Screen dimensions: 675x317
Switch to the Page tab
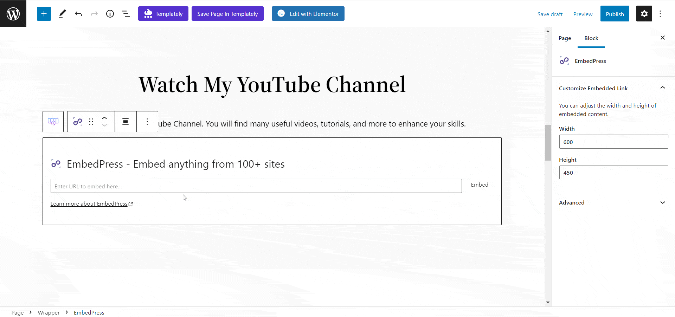[x=565, y=38]
